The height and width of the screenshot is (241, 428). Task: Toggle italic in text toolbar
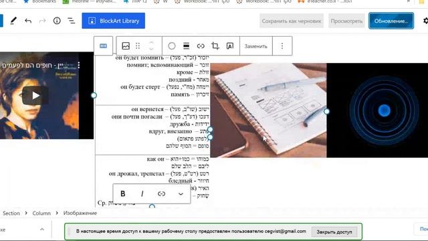pyautogui.click(x=142, y=193)
